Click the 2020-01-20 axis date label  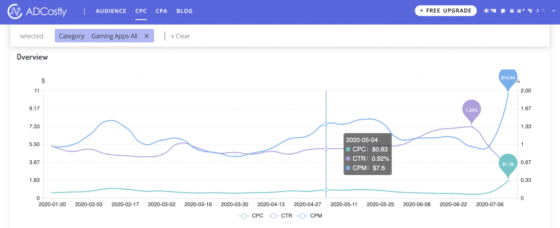pos(52,205)
